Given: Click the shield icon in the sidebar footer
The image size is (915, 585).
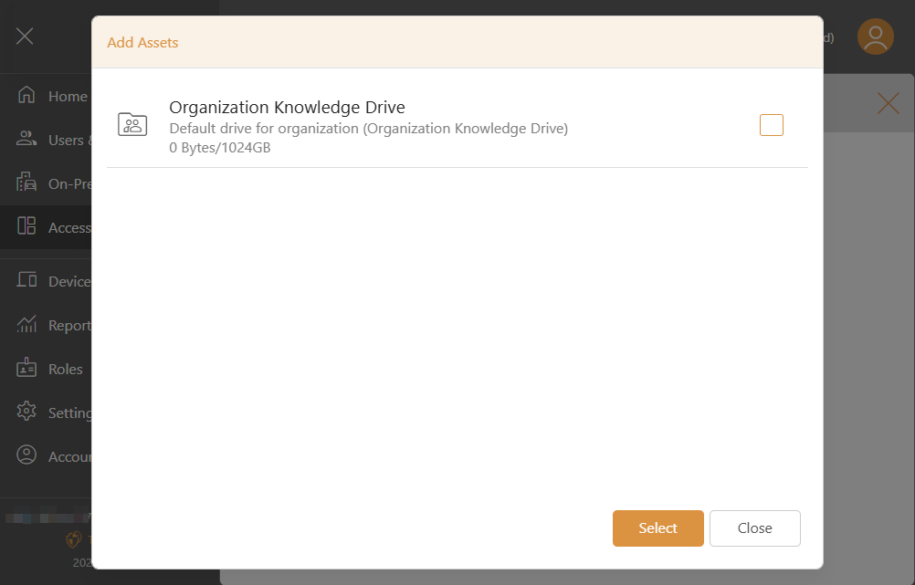Looking at the screenshot, I should tap(74, 539).
